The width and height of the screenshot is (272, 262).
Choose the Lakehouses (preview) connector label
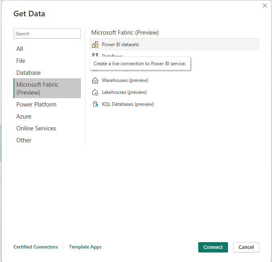point(124,92)
